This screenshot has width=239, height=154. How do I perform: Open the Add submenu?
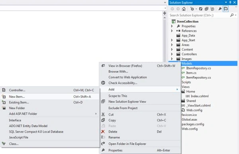(x=140, y=89)
